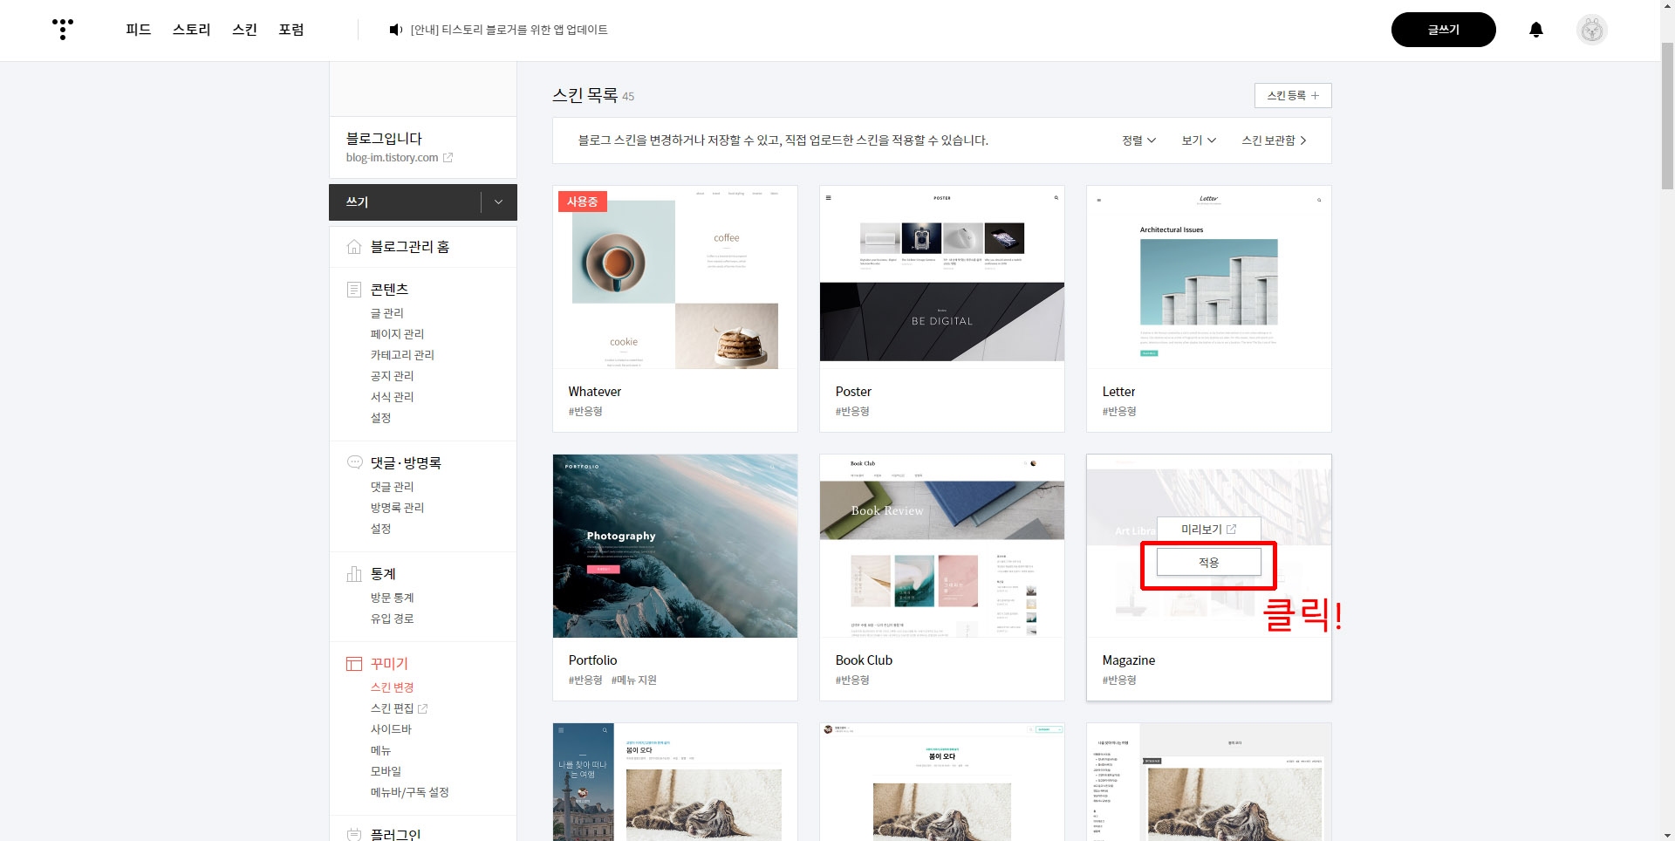Select the Book Club skin thumbnail
The height and width of the screenshot is (841, 1675).
pos(942,546)
